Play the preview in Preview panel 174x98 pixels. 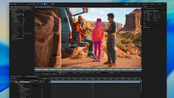[x=150, y=8]
